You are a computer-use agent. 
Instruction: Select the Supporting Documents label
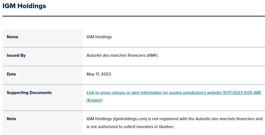pyautogui.click(x=29, y=92)
